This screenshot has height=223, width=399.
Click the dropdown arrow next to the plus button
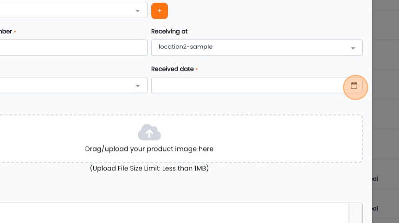point(138,11)
